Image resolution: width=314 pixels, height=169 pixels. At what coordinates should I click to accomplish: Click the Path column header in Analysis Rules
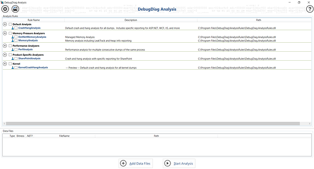coord(258,20)
